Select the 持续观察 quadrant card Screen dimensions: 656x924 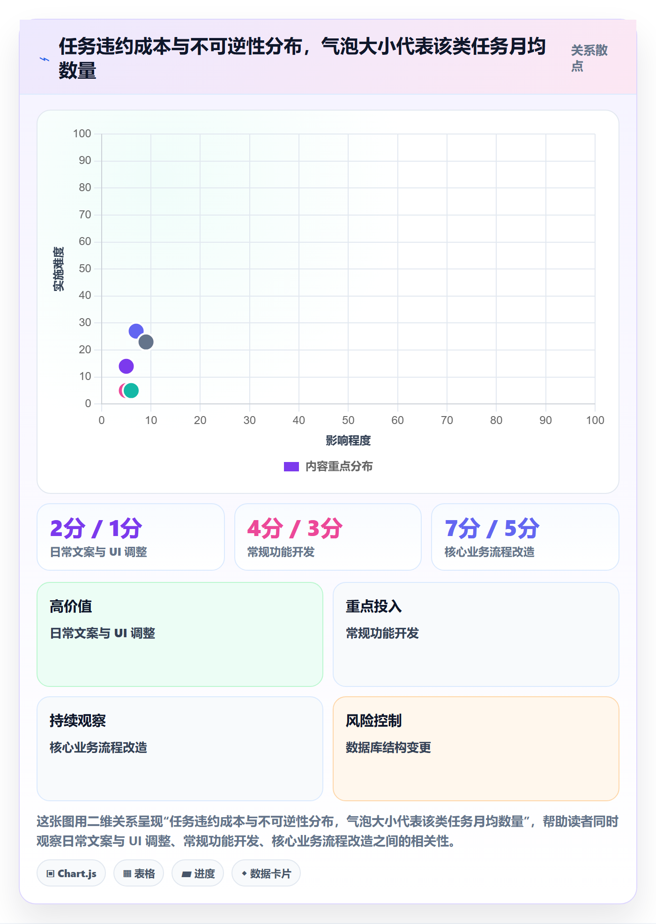[180, 749]
